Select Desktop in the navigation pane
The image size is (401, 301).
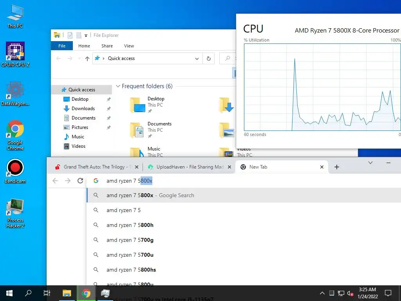[x=80, y=99]
